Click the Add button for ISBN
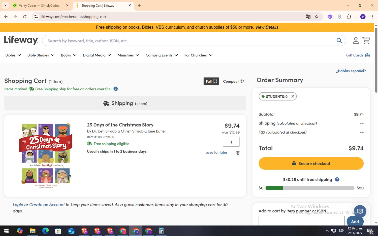This screenshot has width=378, height=236. tap(355, 221)
